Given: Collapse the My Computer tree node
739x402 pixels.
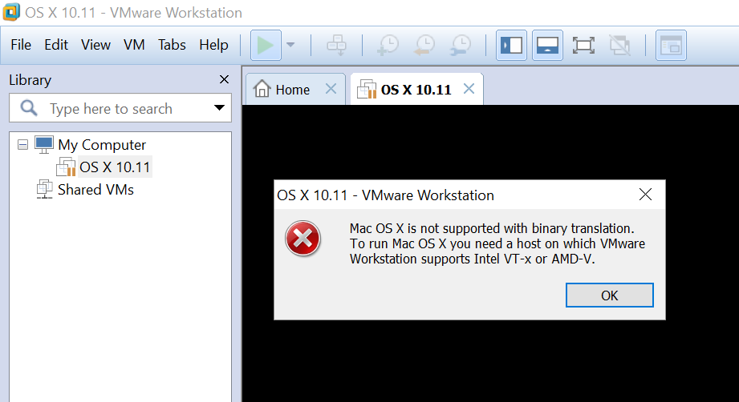Looking at the screenshot, I should pos(22,144).
